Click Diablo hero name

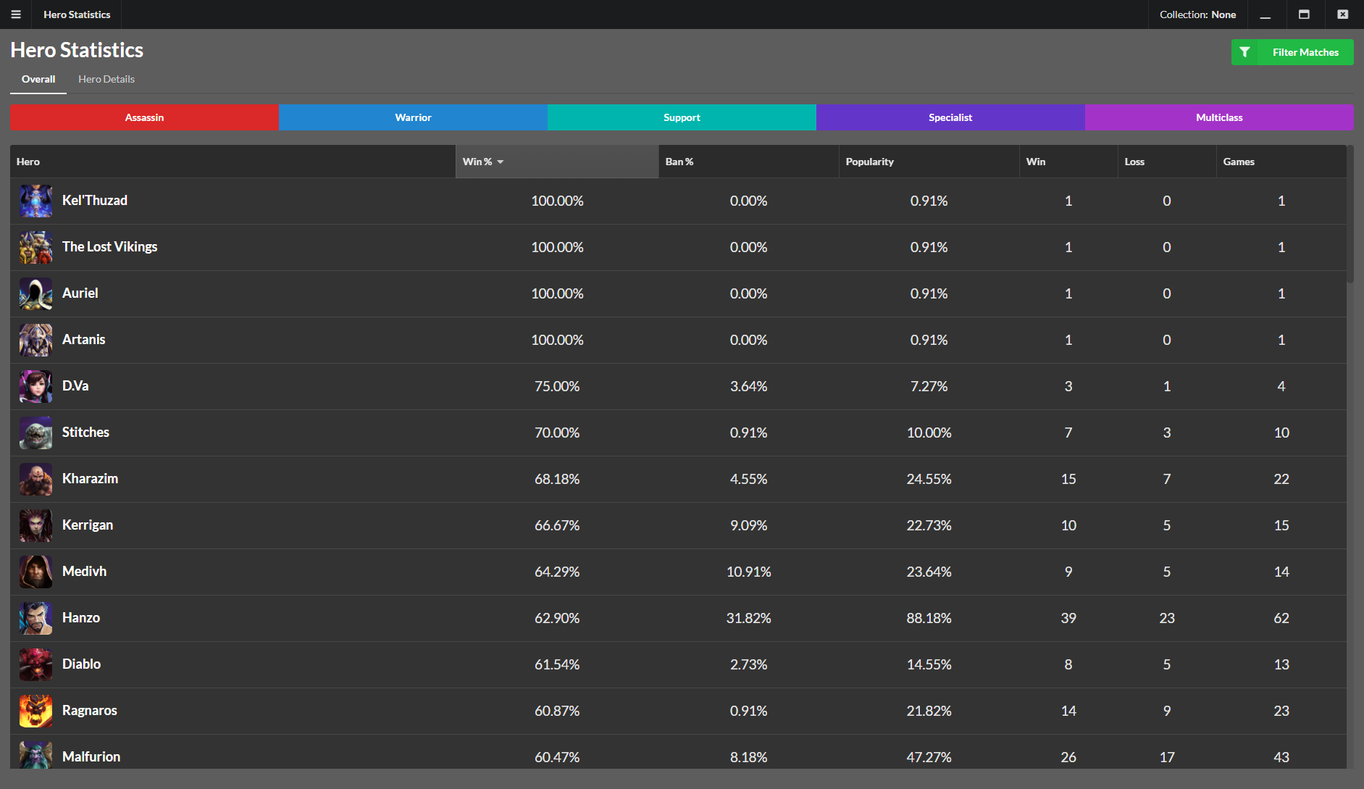coord(81,664)
